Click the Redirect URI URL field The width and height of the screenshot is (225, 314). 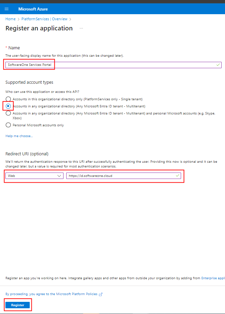[124, 176]
